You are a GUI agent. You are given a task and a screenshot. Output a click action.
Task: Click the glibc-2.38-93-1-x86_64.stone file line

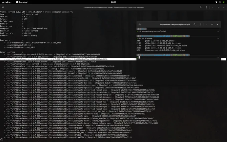point(156,41)
